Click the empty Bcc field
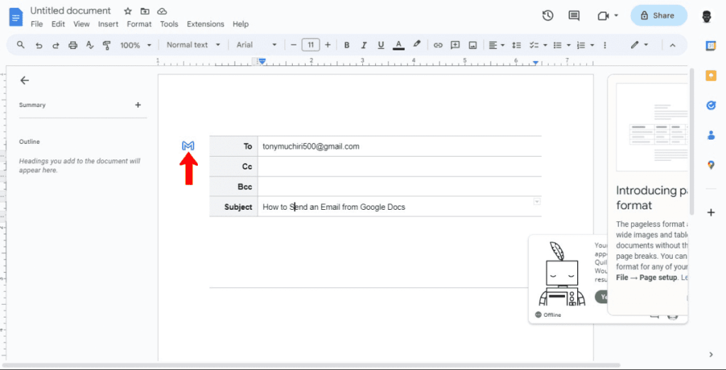Image resolution: width=726 pixels, height=370 pixels. 400,186
